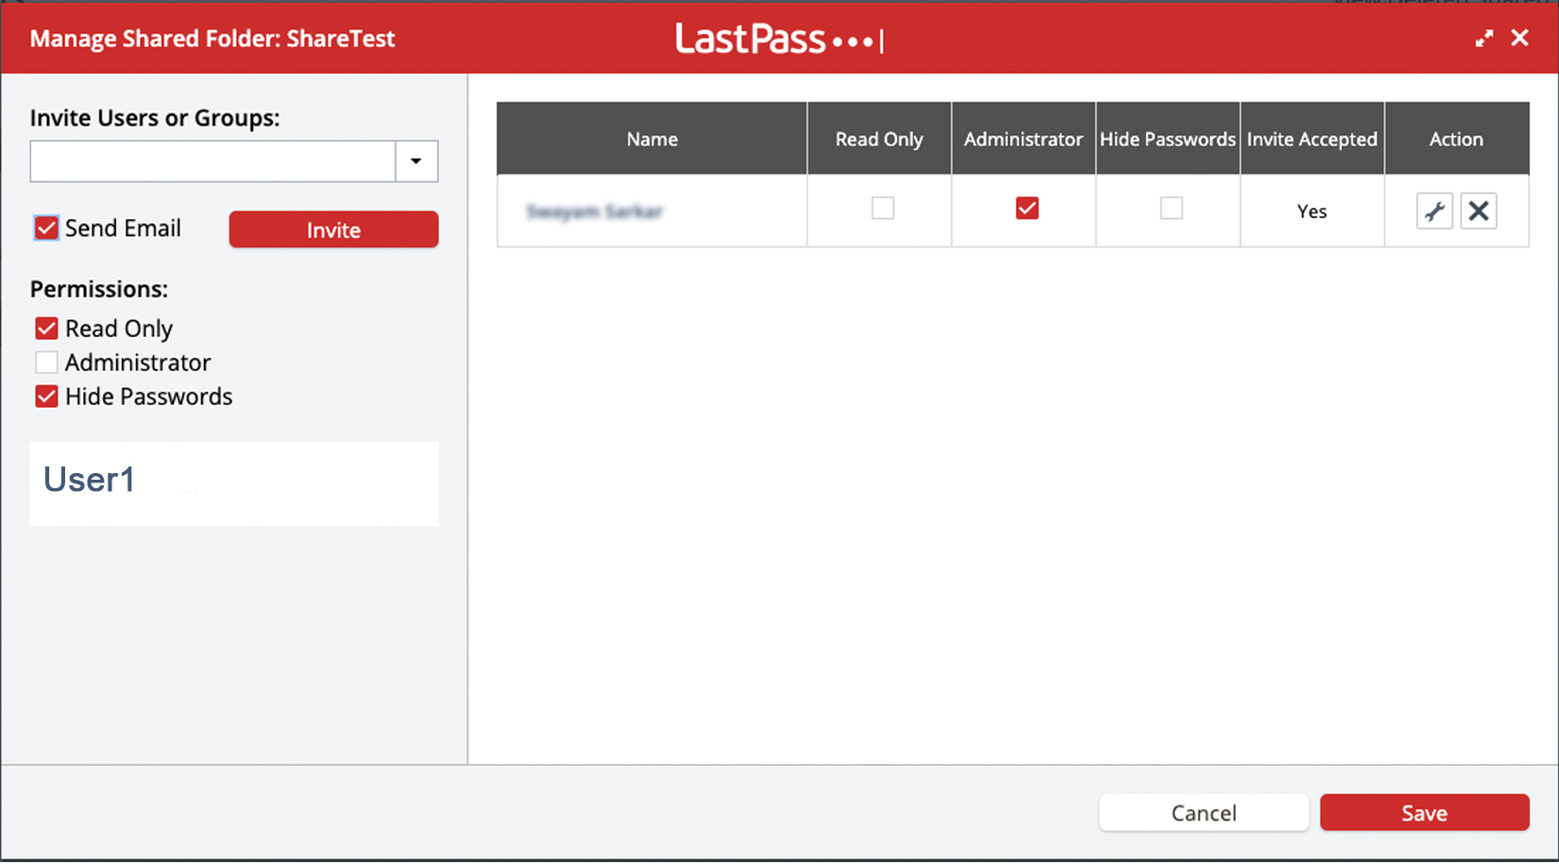Focus the Invite Users or Groups text field

coord(212,161)
